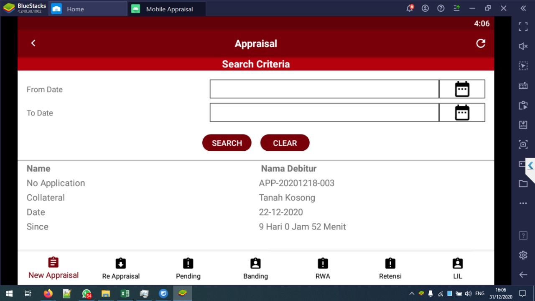
Task: Open calendar picker for From Date
Action: 462,89
